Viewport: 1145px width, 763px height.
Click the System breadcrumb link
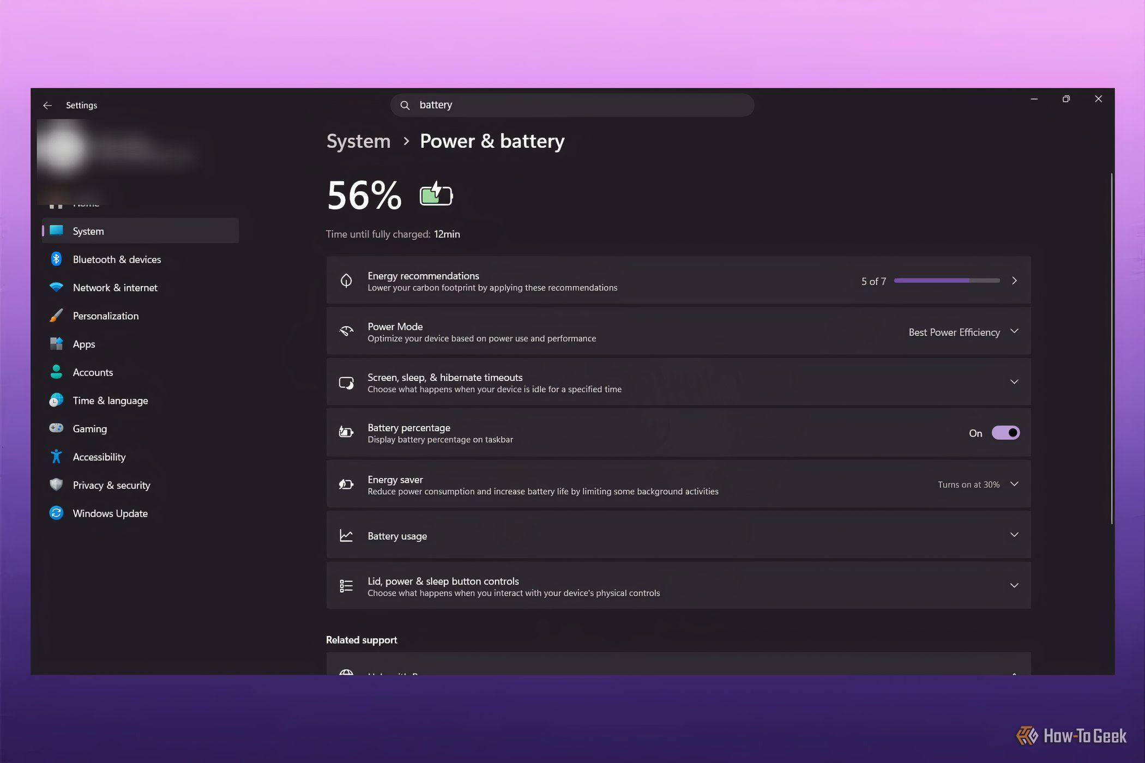(358, 141)
